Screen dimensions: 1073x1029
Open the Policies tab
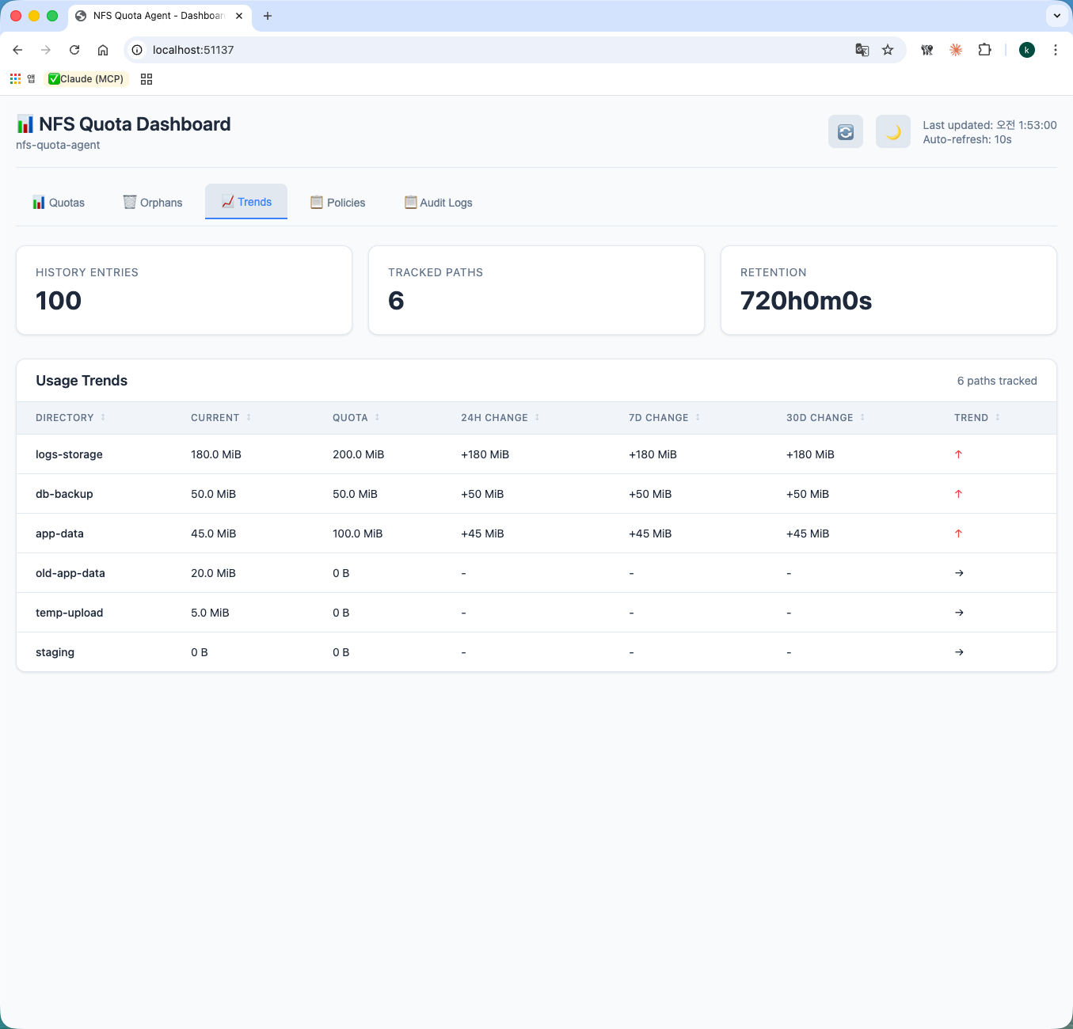338,203
